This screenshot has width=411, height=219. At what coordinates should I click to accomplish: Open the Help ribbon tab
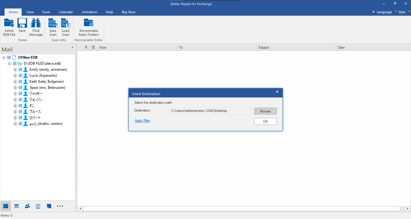click(110, 12)
